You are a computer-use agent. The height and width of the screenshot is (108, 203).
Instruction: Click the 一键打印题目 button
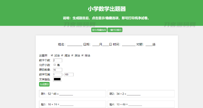point(115,30)
